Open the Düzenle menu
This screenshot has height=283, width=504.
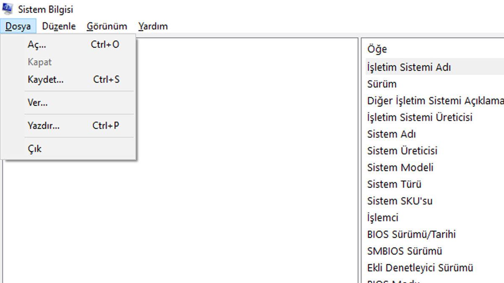coord(59,26)
